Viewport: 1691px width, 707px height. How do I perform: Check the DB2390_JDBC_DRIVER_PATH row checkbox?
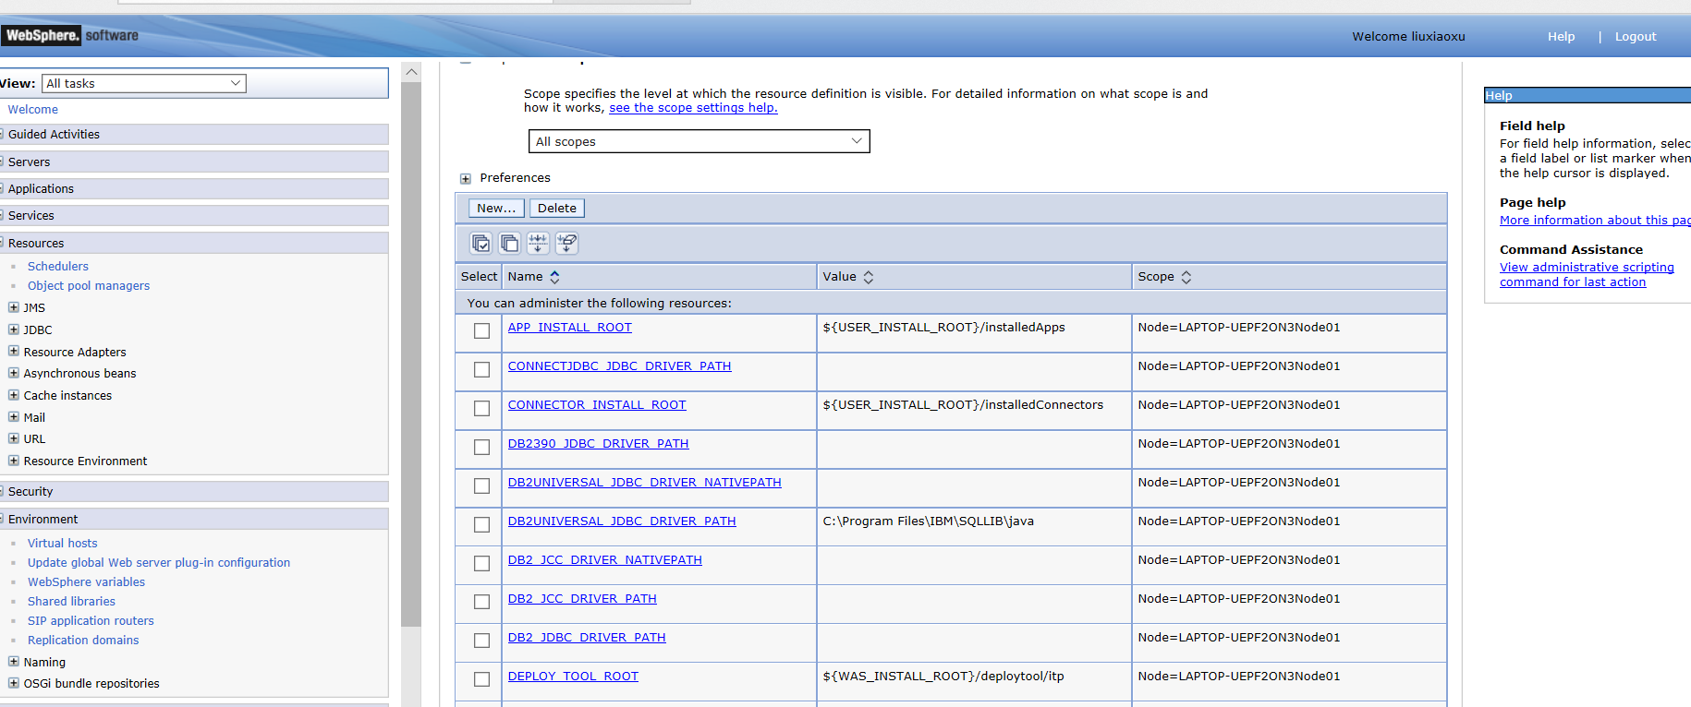[x=481, y=447]
